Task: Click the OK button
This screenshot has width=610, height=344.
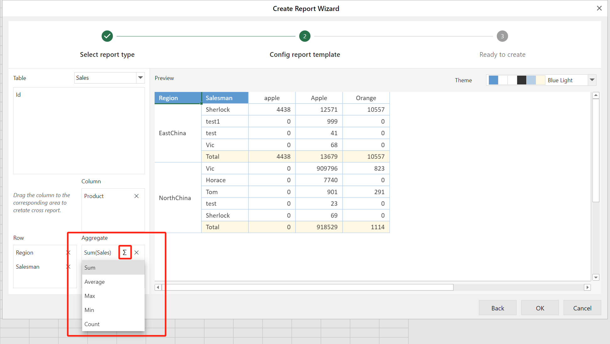Action: click(540, 308)
